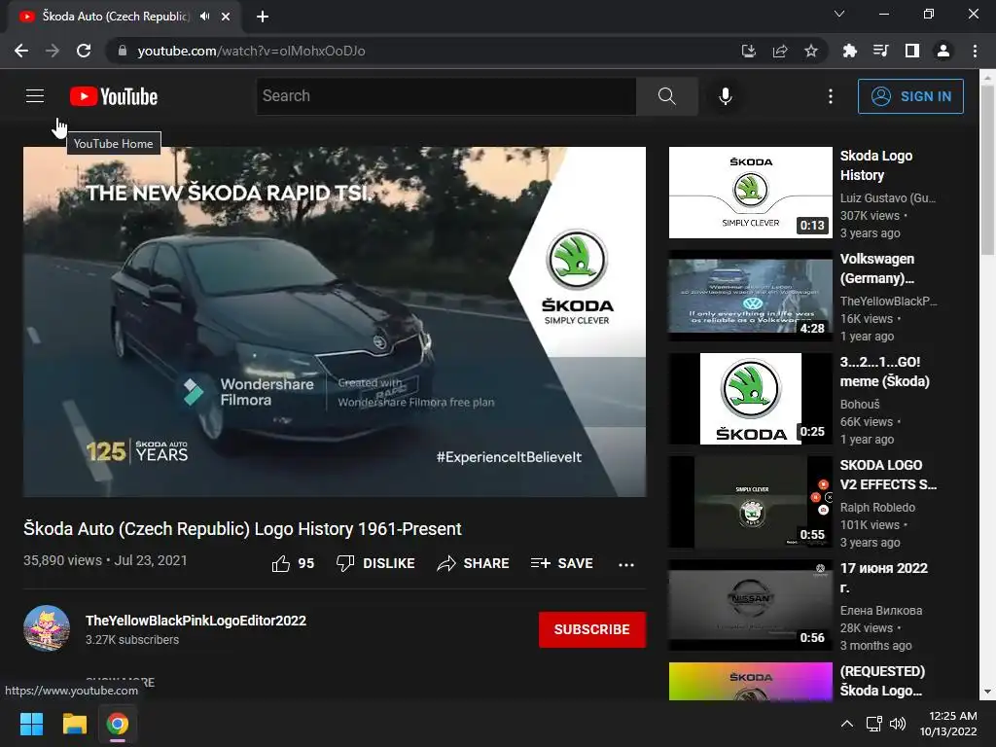Open YouTube settings three-dot menu
Viewport: 996px width, 747px height.
click(831, 96)
